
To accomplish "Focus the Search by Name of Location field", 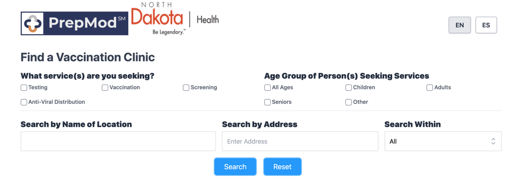I will coord(118,141).
